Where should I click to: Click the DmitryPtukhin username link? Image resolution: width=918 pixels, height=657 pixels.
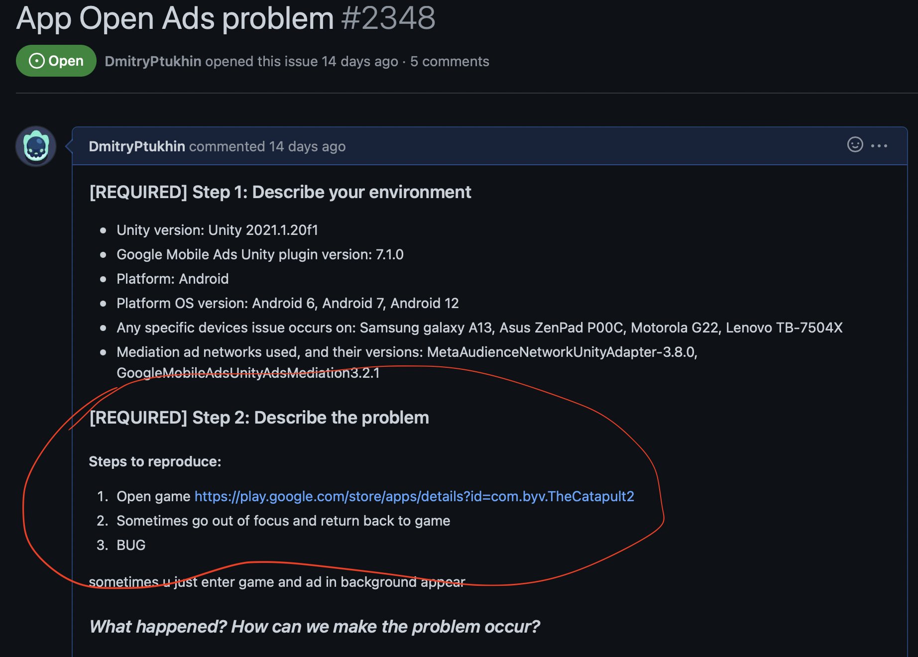coord(136,146)
